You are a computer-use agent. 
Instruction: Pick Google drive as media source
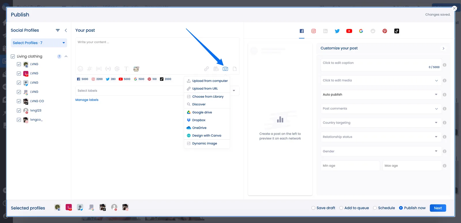pos(207,112)
